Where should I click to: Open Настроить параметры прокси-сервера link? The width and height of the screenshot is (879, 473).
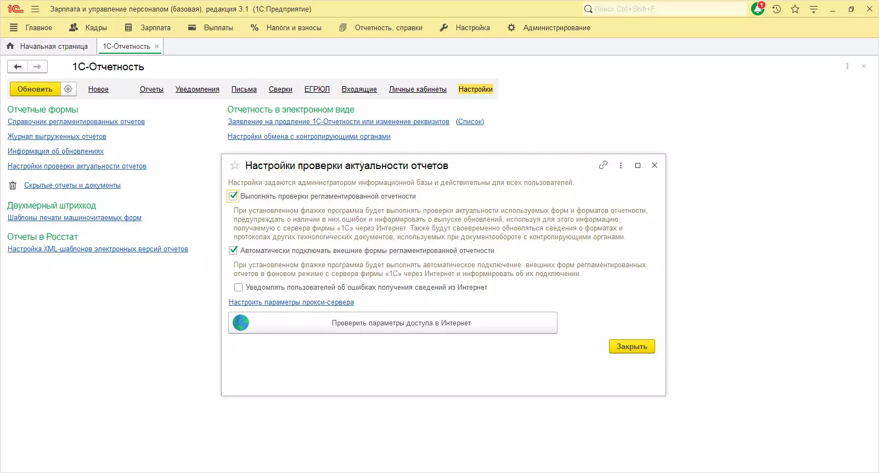click(291, 302)
